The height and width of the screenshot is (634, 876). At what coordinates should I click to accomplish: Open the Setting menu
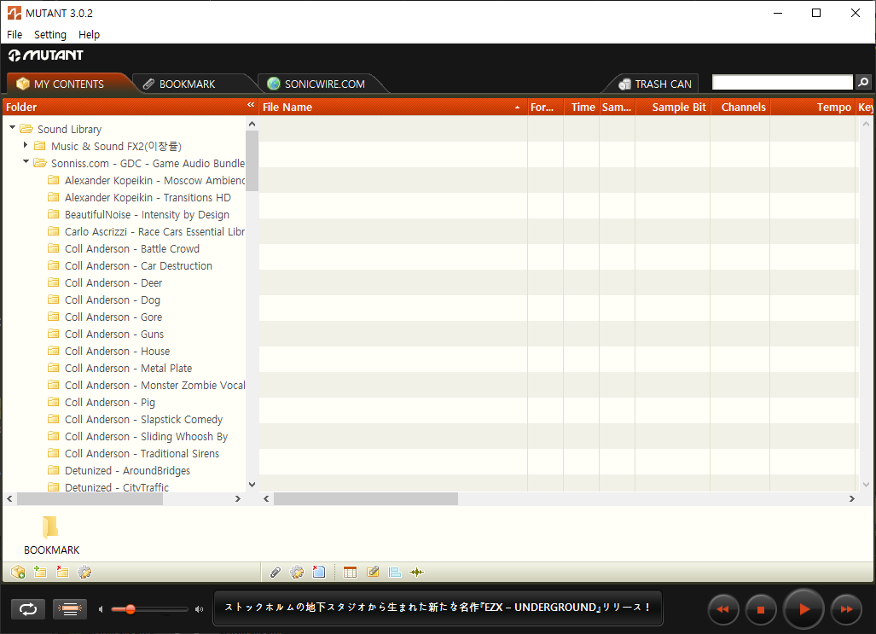50,35
